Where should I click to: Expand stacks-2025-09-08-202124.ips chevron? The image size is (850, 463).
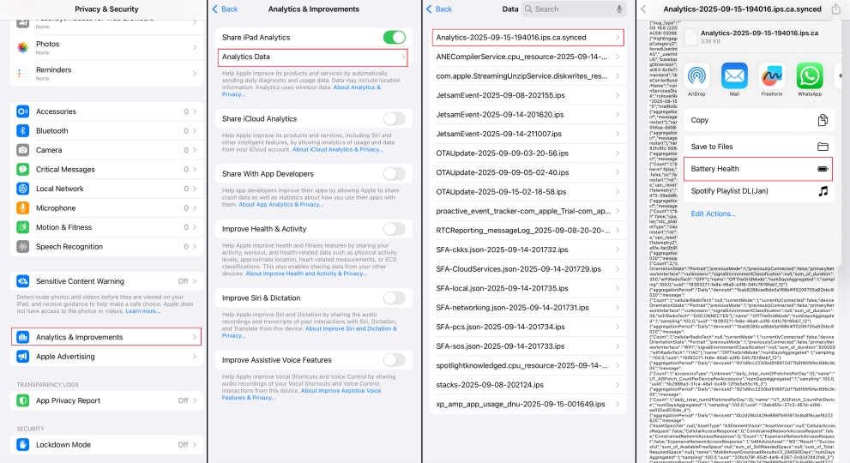tap(618, 385)
